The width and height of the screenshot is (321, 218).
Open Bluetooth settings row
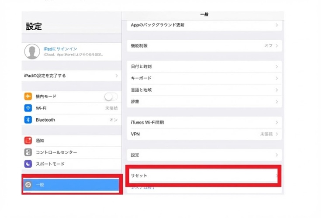click(72, 120)
